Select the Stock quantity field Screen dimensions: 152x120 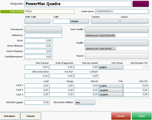38,41
